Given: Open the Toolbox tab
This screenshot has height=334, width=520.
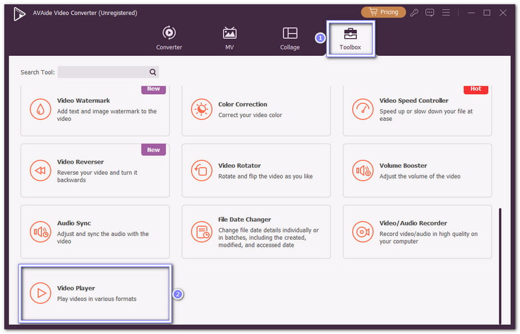Looking at the screenshot, I should coord(350,39).
